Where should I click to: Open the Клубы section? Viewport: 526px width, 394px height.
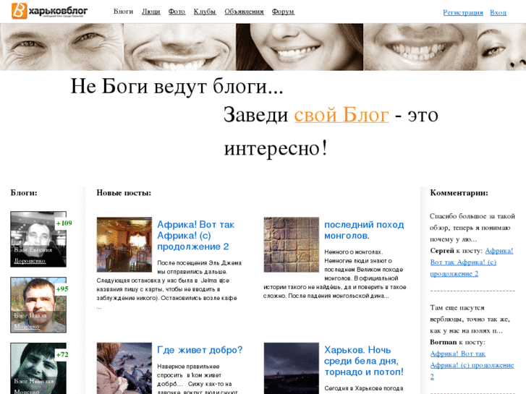205,12
